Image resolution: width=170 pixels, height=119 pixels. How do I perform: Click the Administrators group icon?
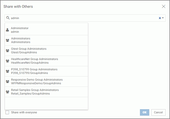pos(8,40)
